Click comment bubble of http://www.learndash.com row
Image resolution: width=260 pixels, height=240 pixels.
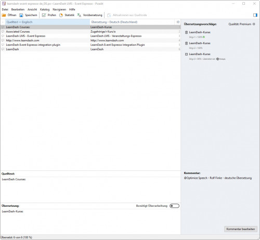(x=3, y=41)
